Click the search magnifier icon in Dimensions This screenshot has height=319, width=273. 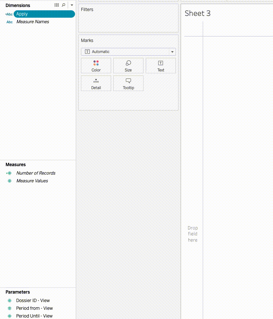pos(64,5)
